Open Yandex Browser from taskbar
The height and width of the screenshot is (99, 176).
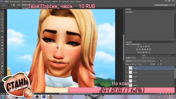point(10,97)
